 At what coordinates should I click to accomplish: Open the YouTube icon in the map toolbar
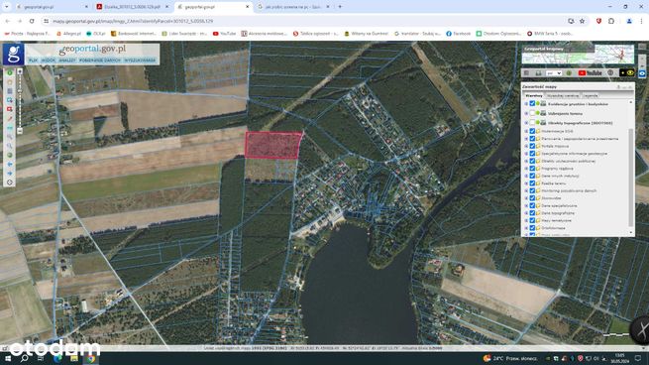591,73
